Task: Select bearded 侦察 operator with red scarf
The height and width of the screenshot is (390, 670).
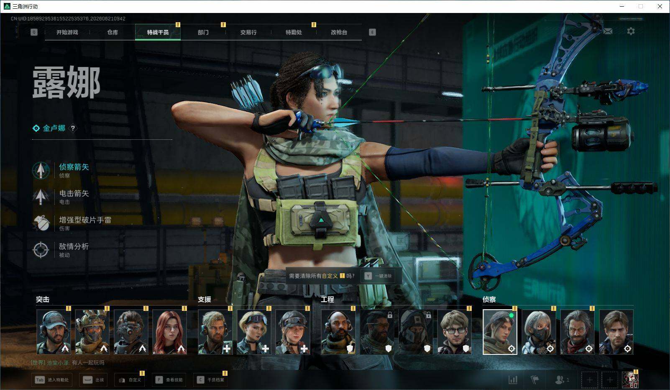Action: coord(578,332)
